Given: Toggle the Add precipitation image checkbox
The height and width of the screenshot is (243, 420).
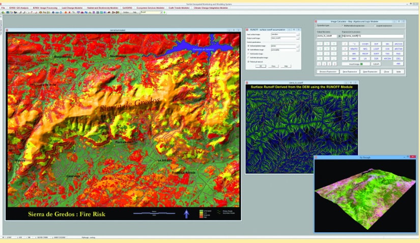Looking at the screenshot, I should [248, 46].
